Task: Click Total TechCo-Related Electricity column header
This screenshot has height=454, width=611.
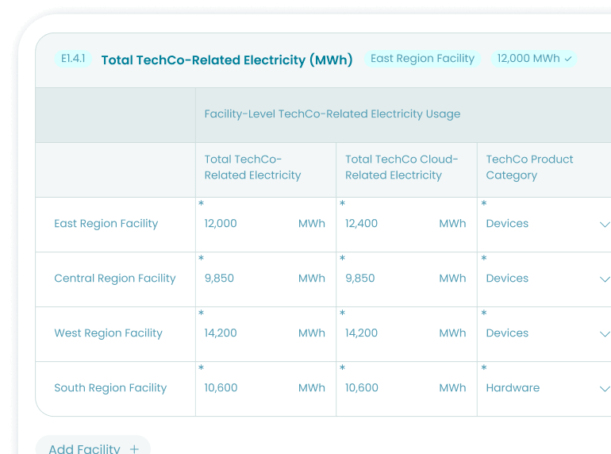Action: [x=252, y=167]
